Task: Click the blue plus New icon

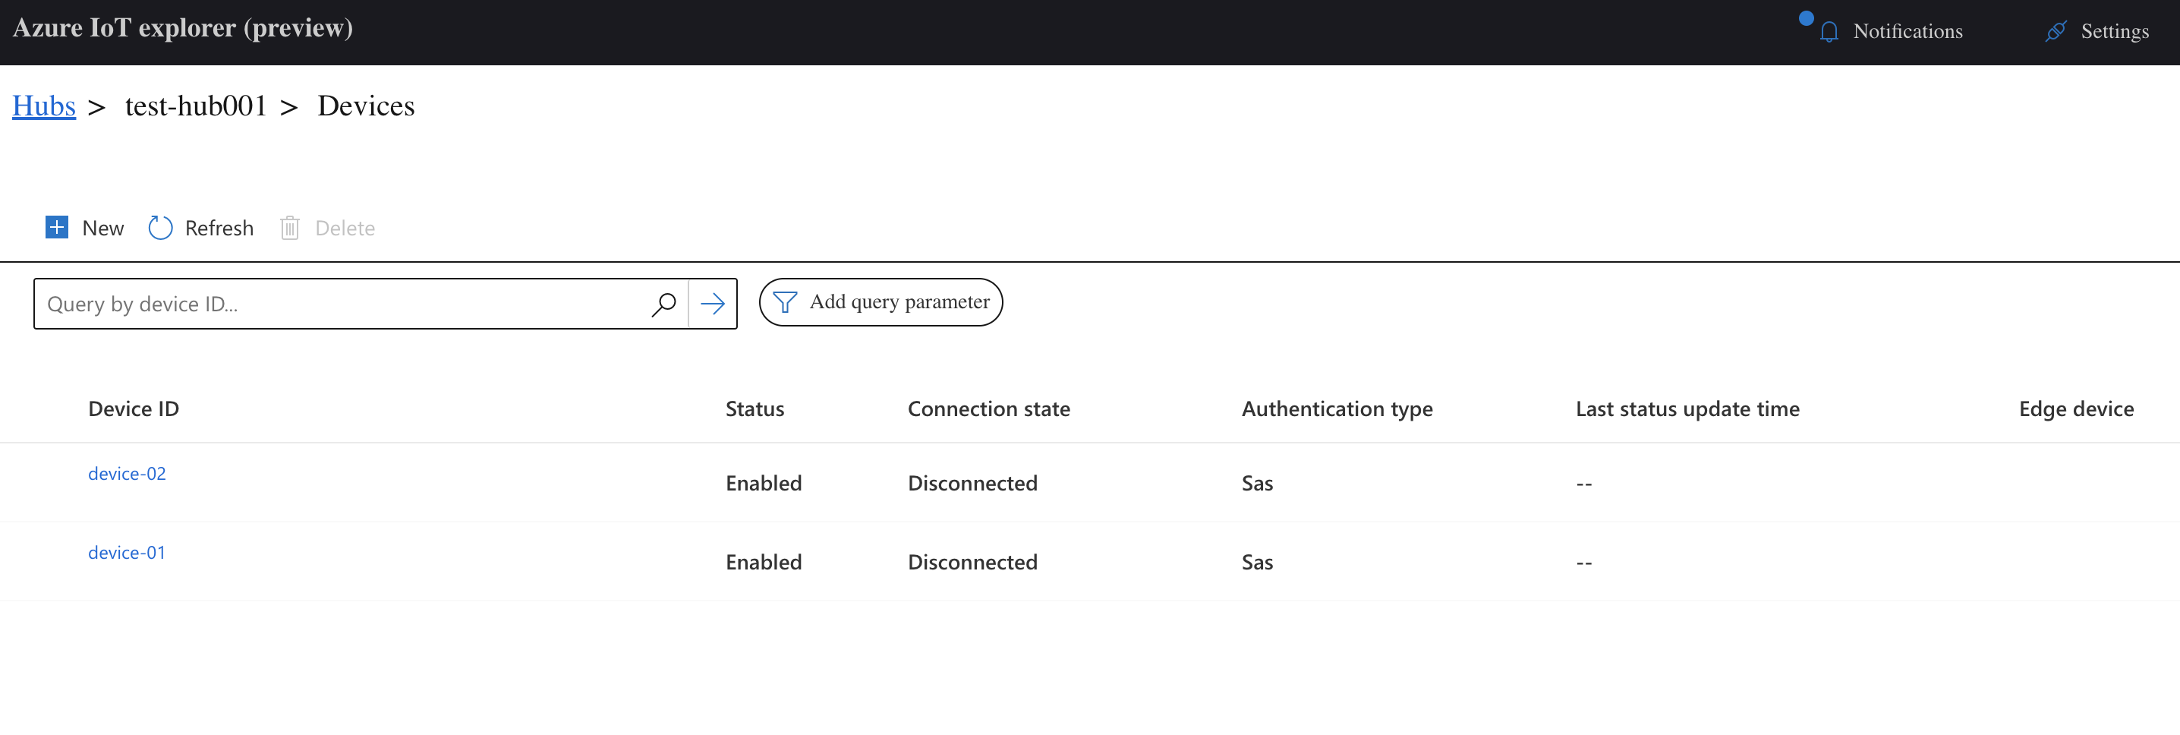Action: pyautogui.click(x=57, y=228)
